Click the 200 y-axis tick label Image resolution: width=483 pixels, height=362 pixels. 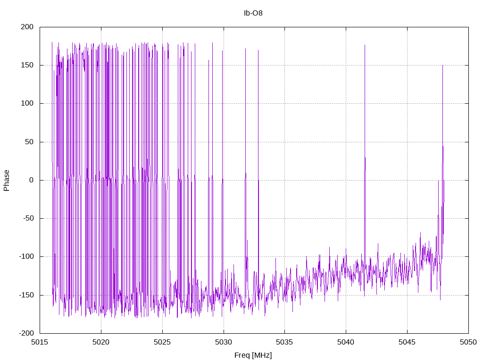coord(27,27)
